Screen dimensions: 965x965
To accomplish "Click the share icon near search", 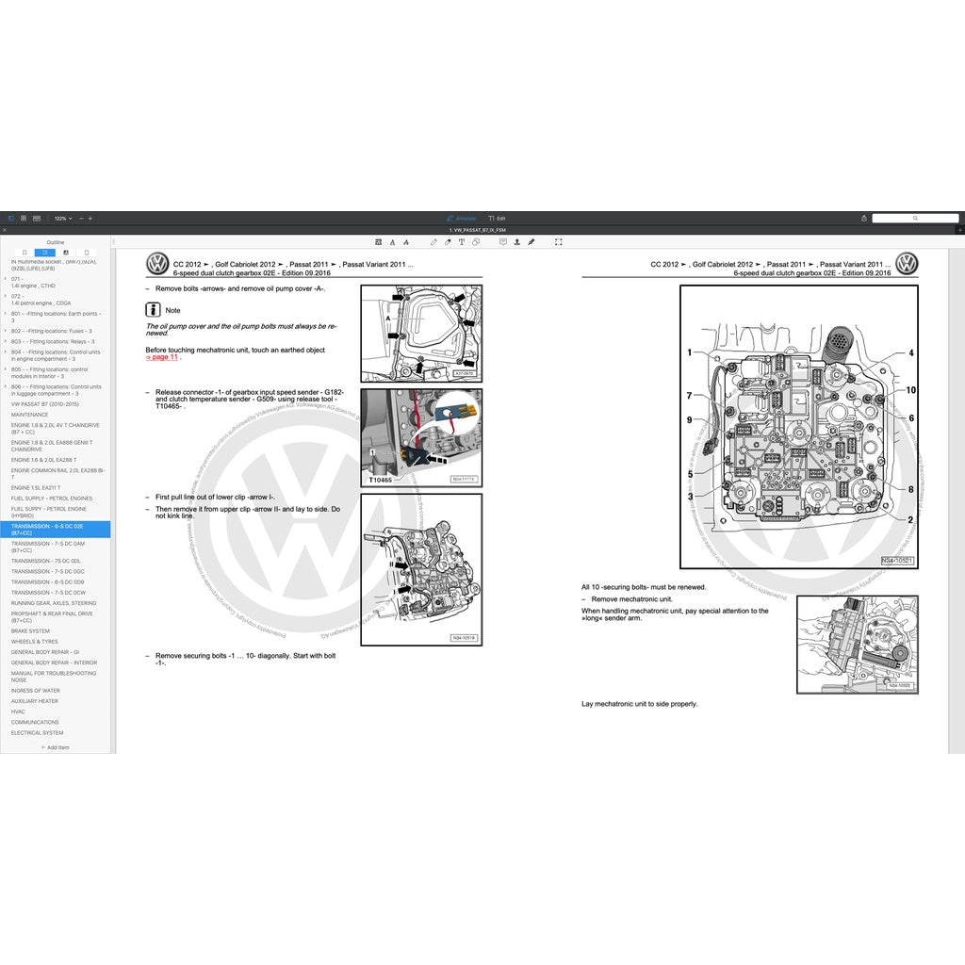I will pos(864,218).
